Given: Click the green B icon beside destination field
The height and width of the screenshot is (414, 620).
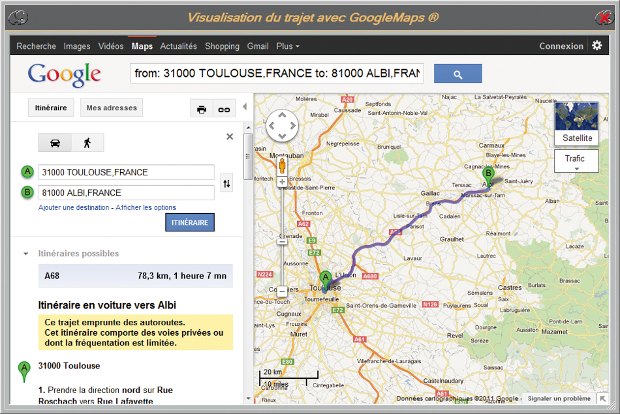Looking at the screenshot, I should pyautogui.click(x=27, y=192).
